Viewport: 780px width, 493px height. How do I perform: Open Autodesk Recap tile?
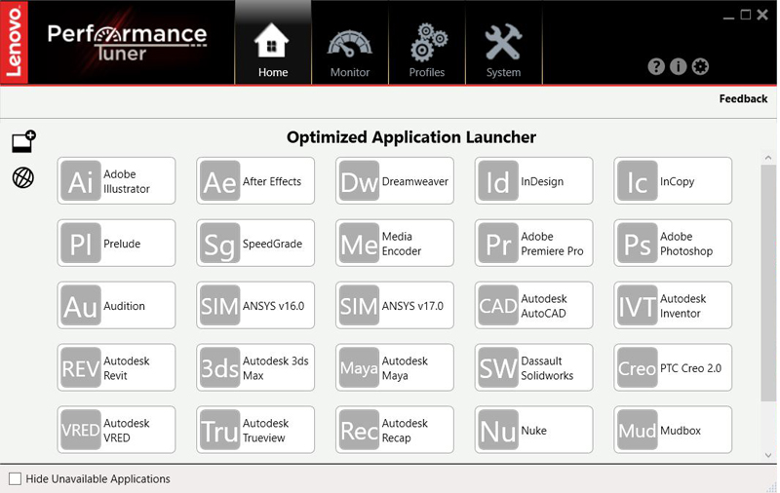pos(395,430)
